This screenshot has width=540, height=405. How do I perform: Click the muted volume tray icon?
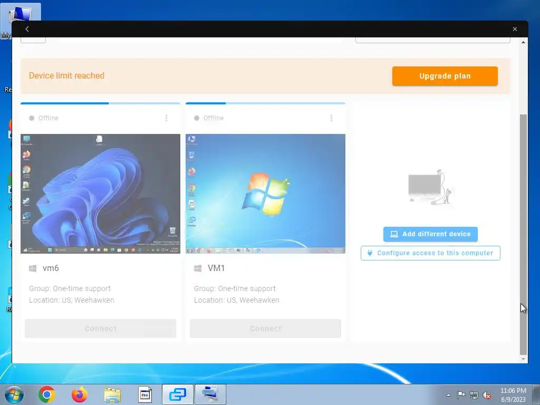point(487,395)
